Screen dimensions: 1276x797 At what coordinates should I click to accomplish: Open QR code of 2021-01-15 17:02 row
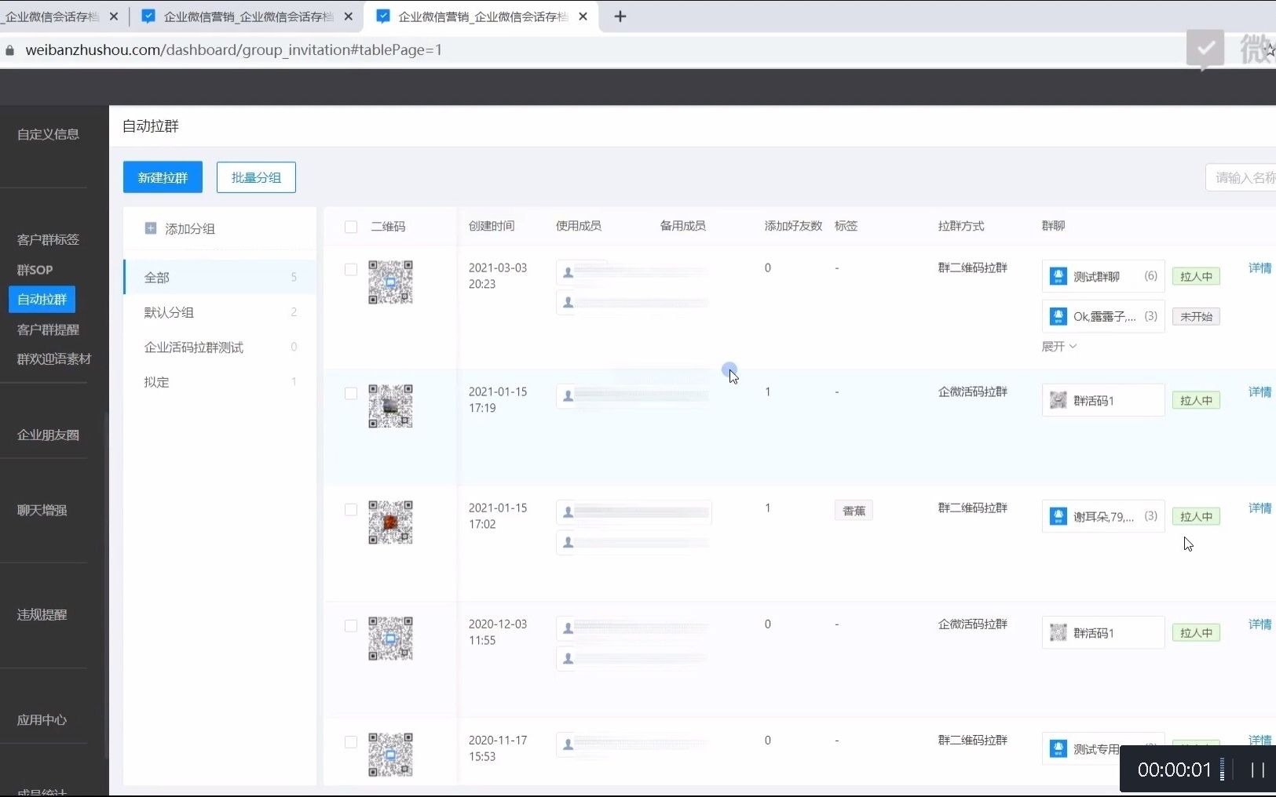(390, 522)
